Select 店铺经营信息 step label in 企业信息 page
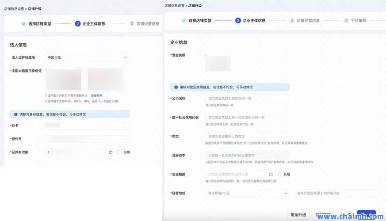The height and width of the screenshot is (221, 386). point(308,20)
